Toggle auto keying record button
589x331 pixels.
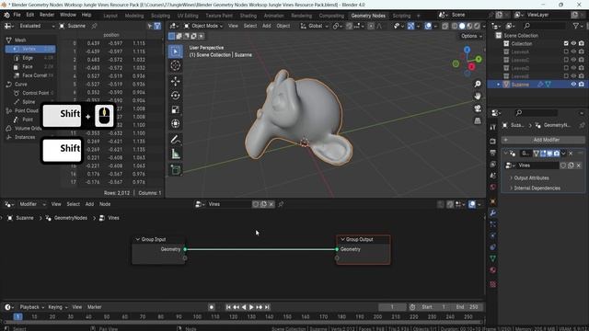point(212,307)
